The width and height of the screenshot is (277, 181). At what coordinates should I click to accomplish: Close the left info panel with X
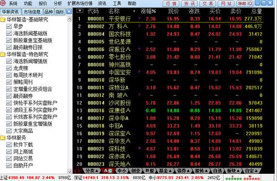coord(69,12)
